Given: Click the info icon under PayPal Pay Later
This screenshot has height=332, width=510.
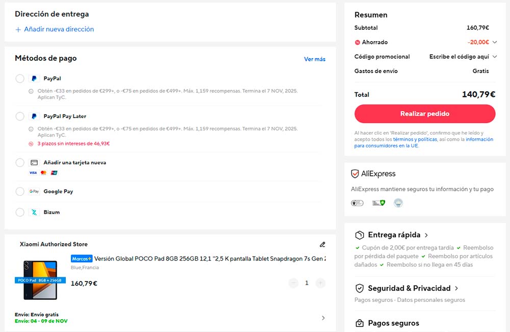Looking at the screenshot, I should [x=32, y=129].
